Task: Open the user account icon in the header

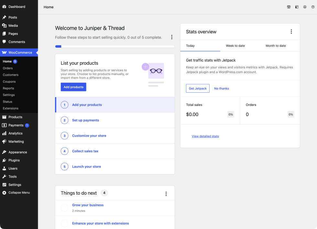Action: tap(305, 7)
